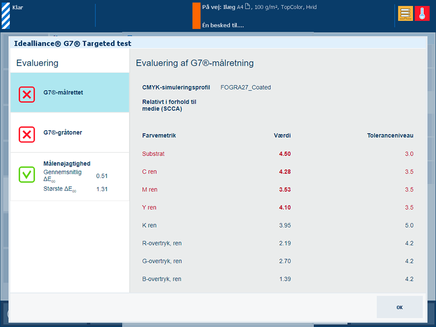
Task: Click the FOGRA27_Coated profile value
Action: pos(246,87)
